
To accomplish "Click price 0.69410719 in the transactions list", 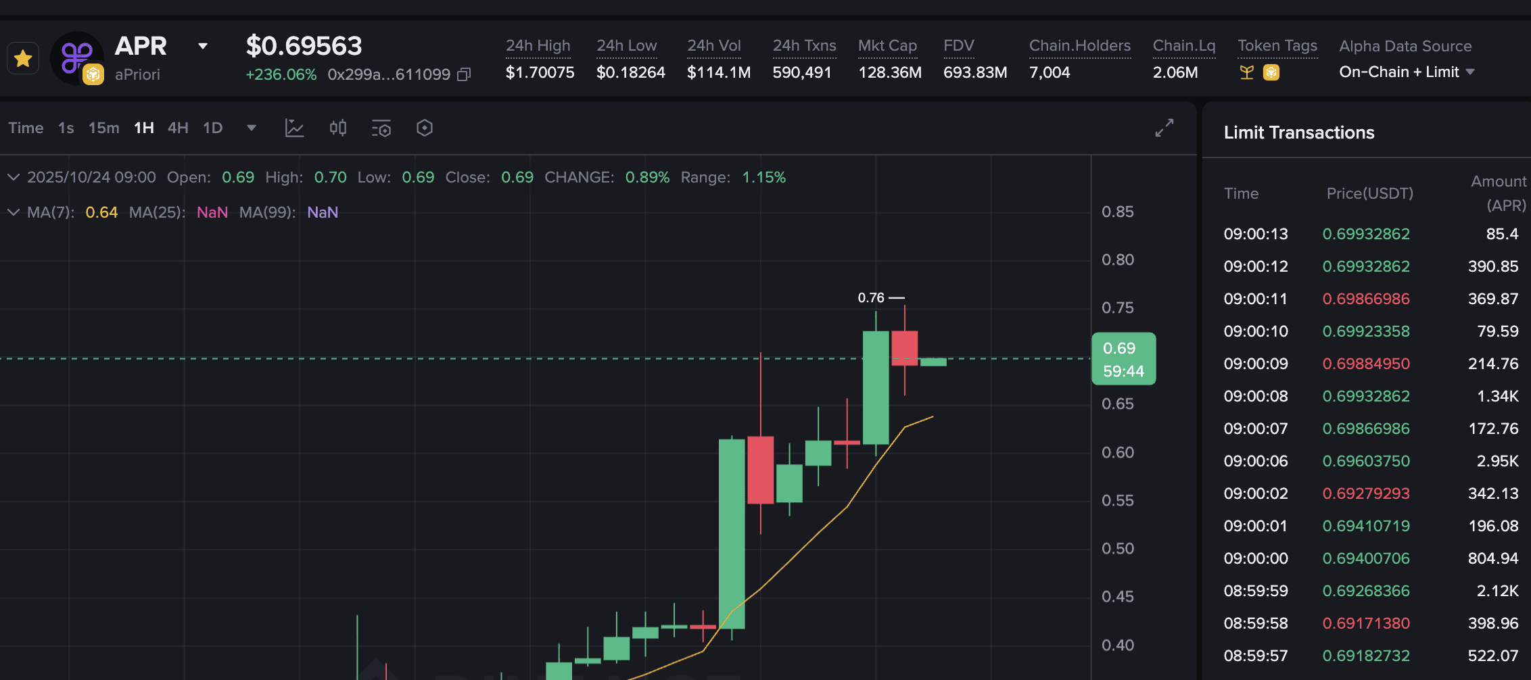I will click(1366, 526).
